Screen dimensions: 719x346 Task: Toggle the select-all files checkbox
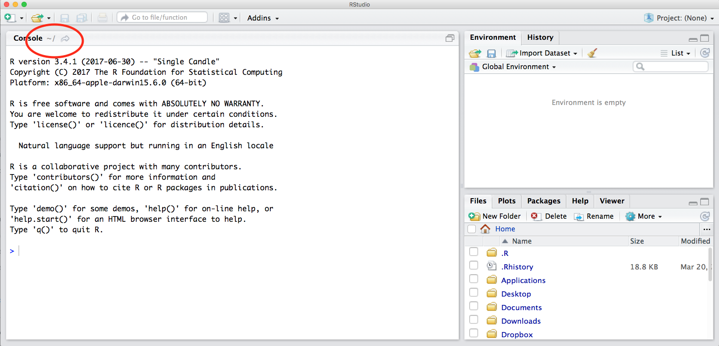pyautogui.click(x=471, y=229)
